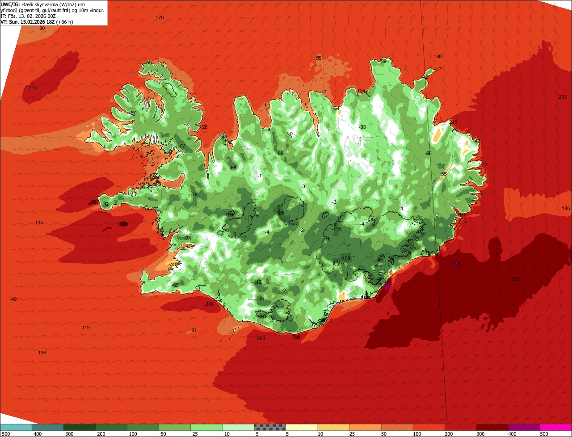Click the map value '91' south of Reykjanes

[x=194, y=330]
